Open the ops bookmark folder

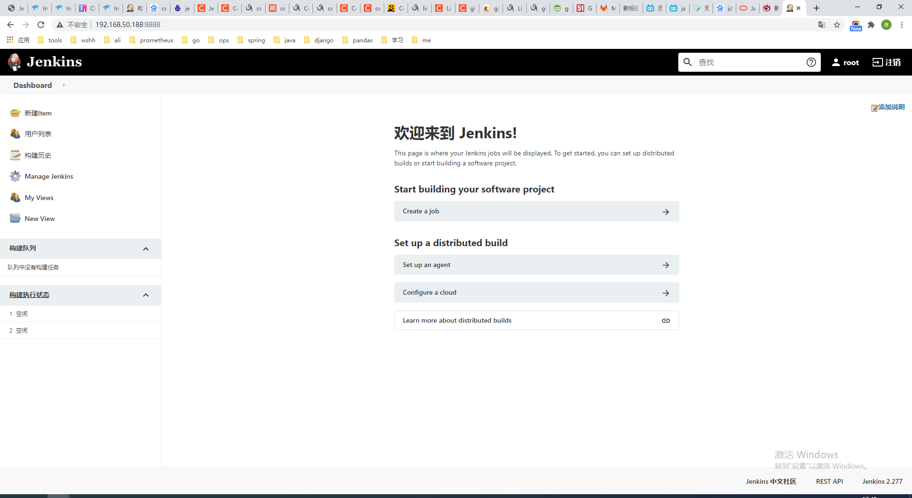click(x=218, y=40)
